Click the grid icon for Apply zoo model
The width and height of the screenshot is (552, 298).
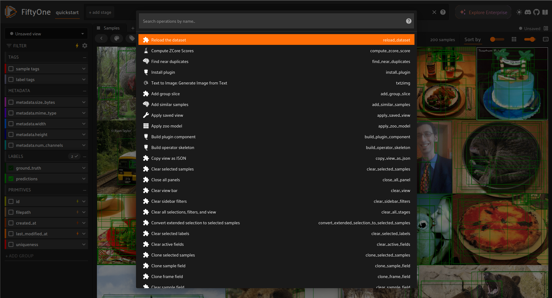pyautogui.click(x=146, y=126)
